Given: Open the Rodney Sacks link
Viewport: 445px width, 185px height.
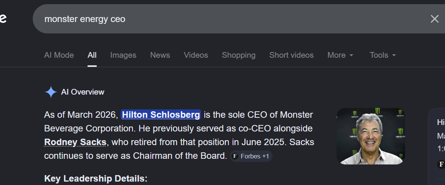Looking at the screenshot, I should click(x=75, y=142).
